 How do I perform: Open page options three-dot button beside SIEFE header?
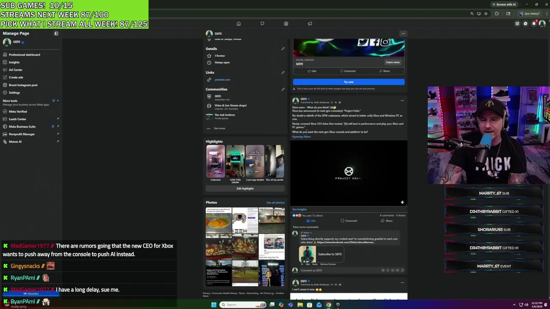point(403,33)
